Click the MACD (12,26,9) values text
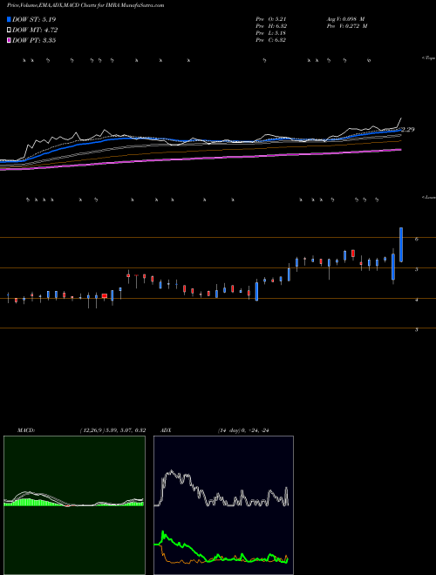436x575 pixels. point(112,430)
